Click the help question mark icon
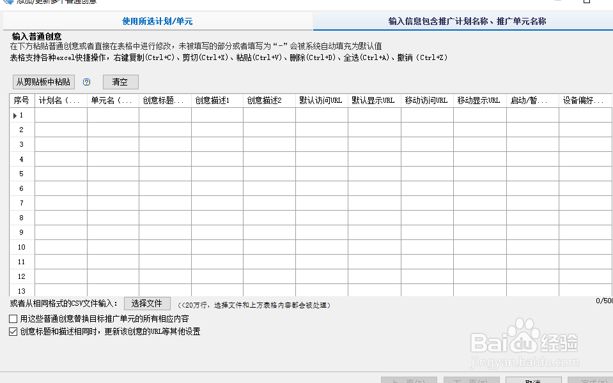Image resolution: width=613 pixels, height=383 pixels. [86, 82]
